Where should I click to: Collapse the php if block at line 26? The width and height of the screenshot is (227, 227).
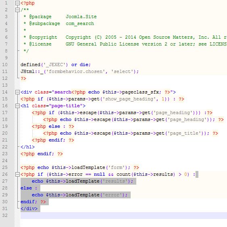tap(17, 175)
